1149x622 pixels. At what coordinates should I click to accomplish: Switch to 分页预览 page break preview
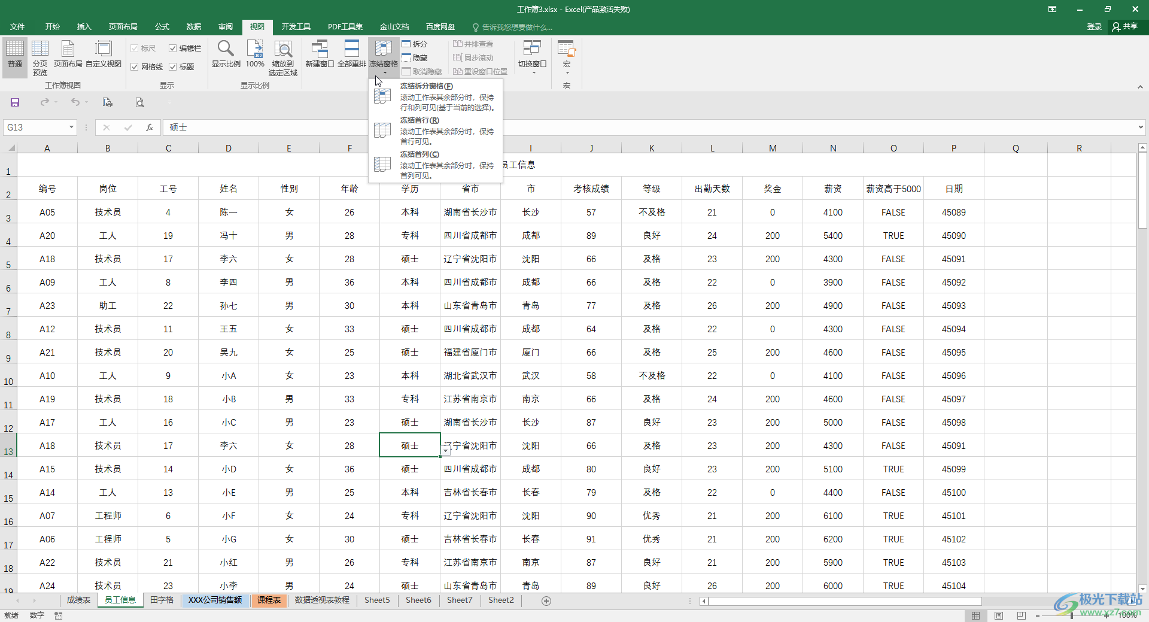pyautogui.click(x=40, y=58)
